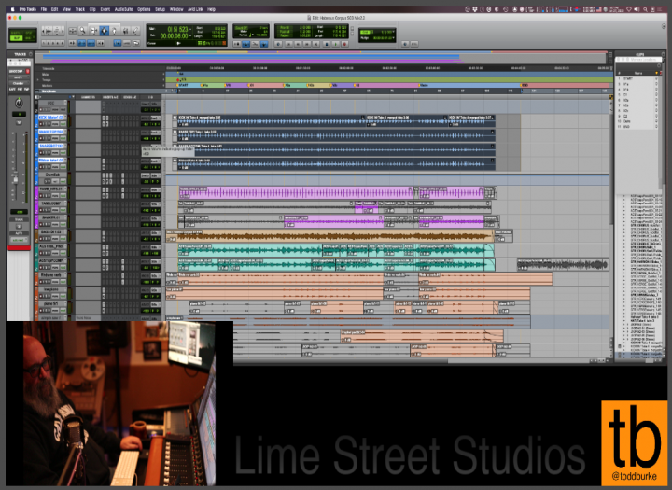Open the AudioSuite menu
Viewport: 672px width, 490px height.
coord(123,9)
